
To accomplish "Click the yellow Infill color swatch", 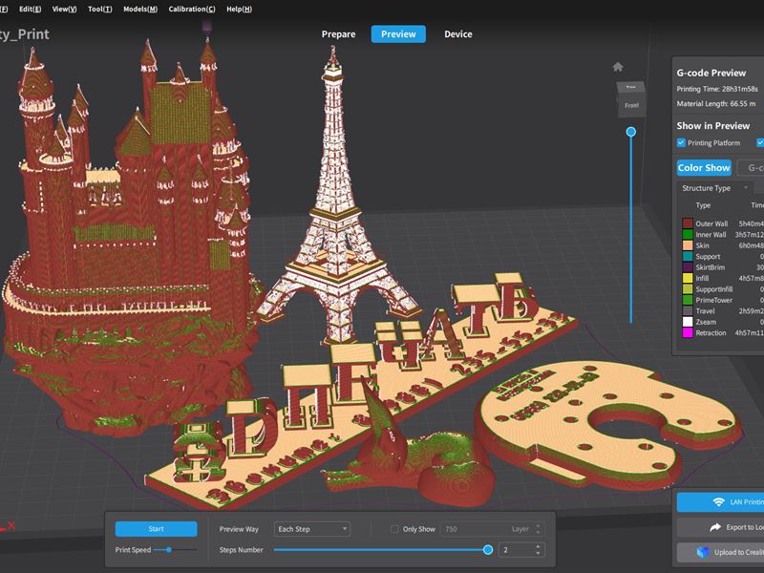I will coord(687,278).
